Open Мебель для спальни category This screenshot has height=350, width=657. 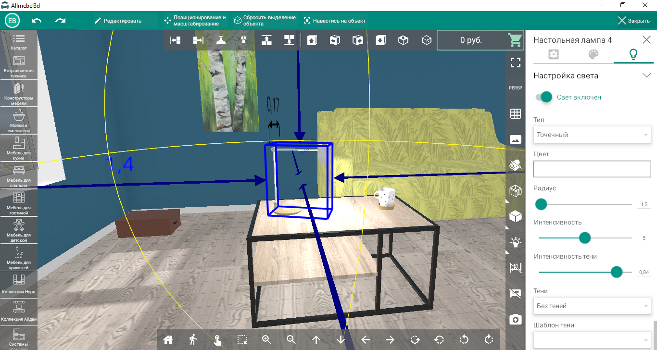19,176
